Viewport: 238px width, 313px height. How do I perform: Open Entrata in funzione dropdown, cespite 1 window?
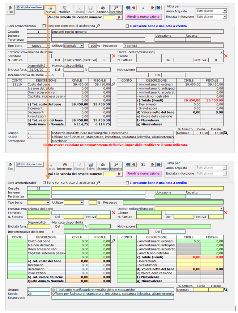(225, 17)
